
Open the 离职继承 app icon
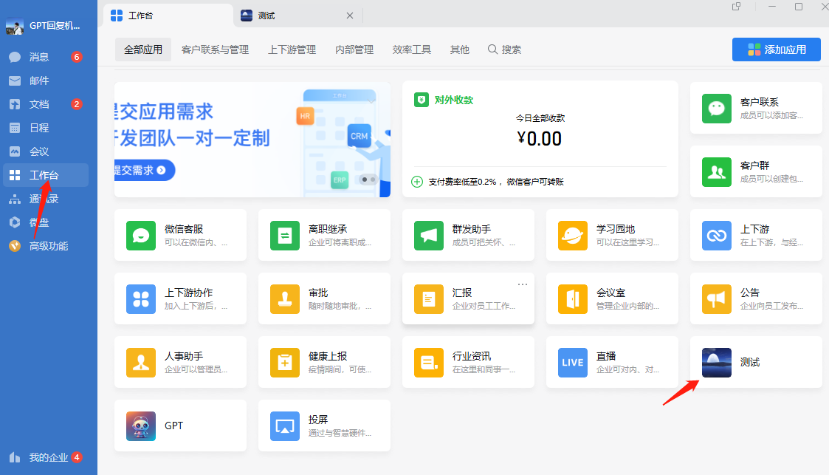[285, 235]
